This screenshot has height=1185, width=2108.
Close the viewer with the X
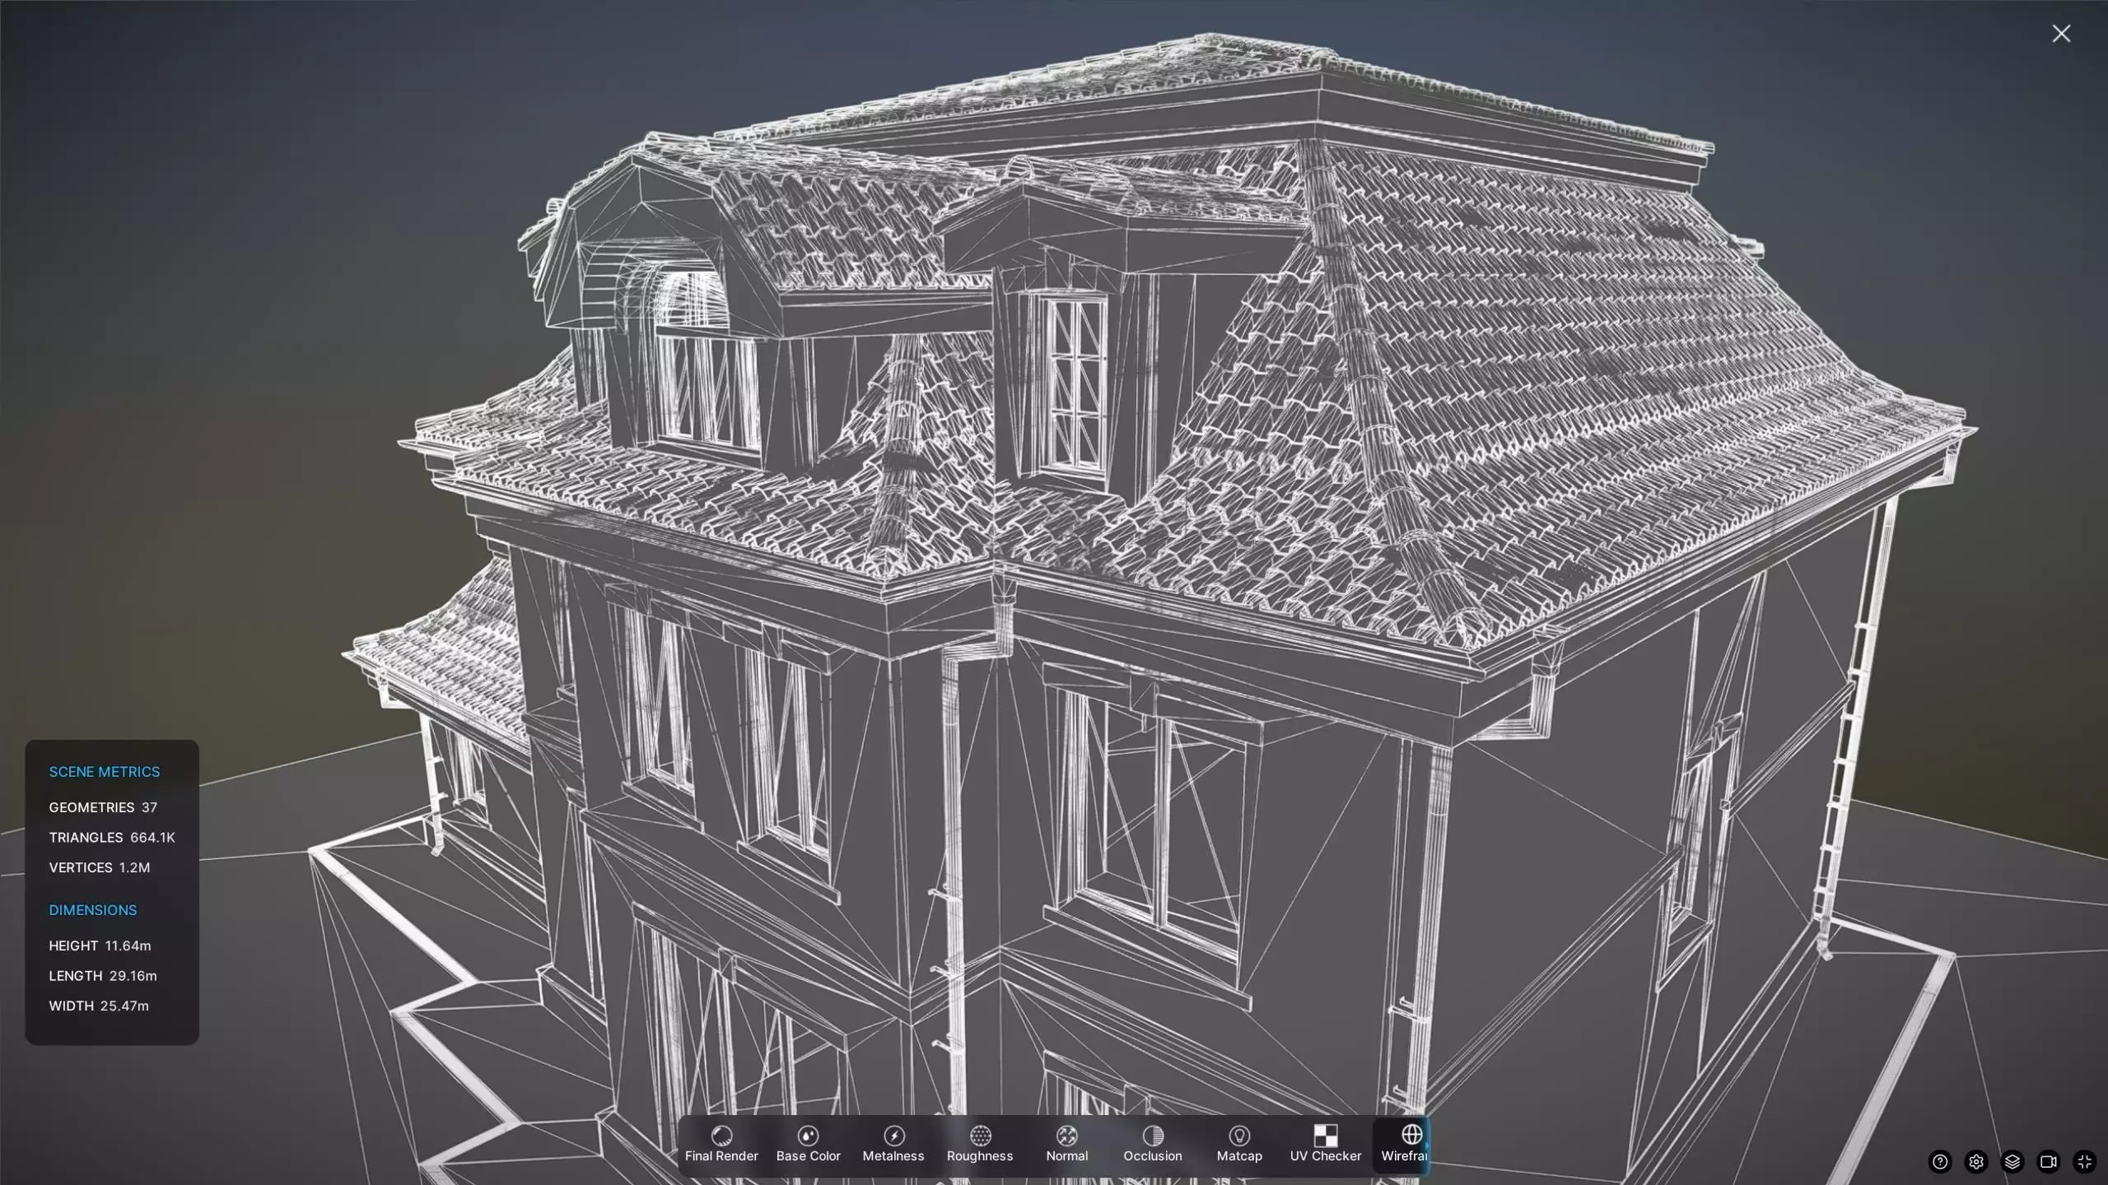2061,34
